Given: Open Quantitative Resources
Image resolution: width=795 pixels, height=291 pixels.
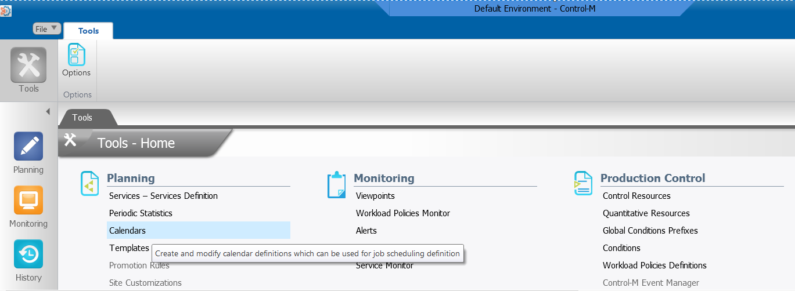Looking at the screenshot, I should [x=646, y=213].
